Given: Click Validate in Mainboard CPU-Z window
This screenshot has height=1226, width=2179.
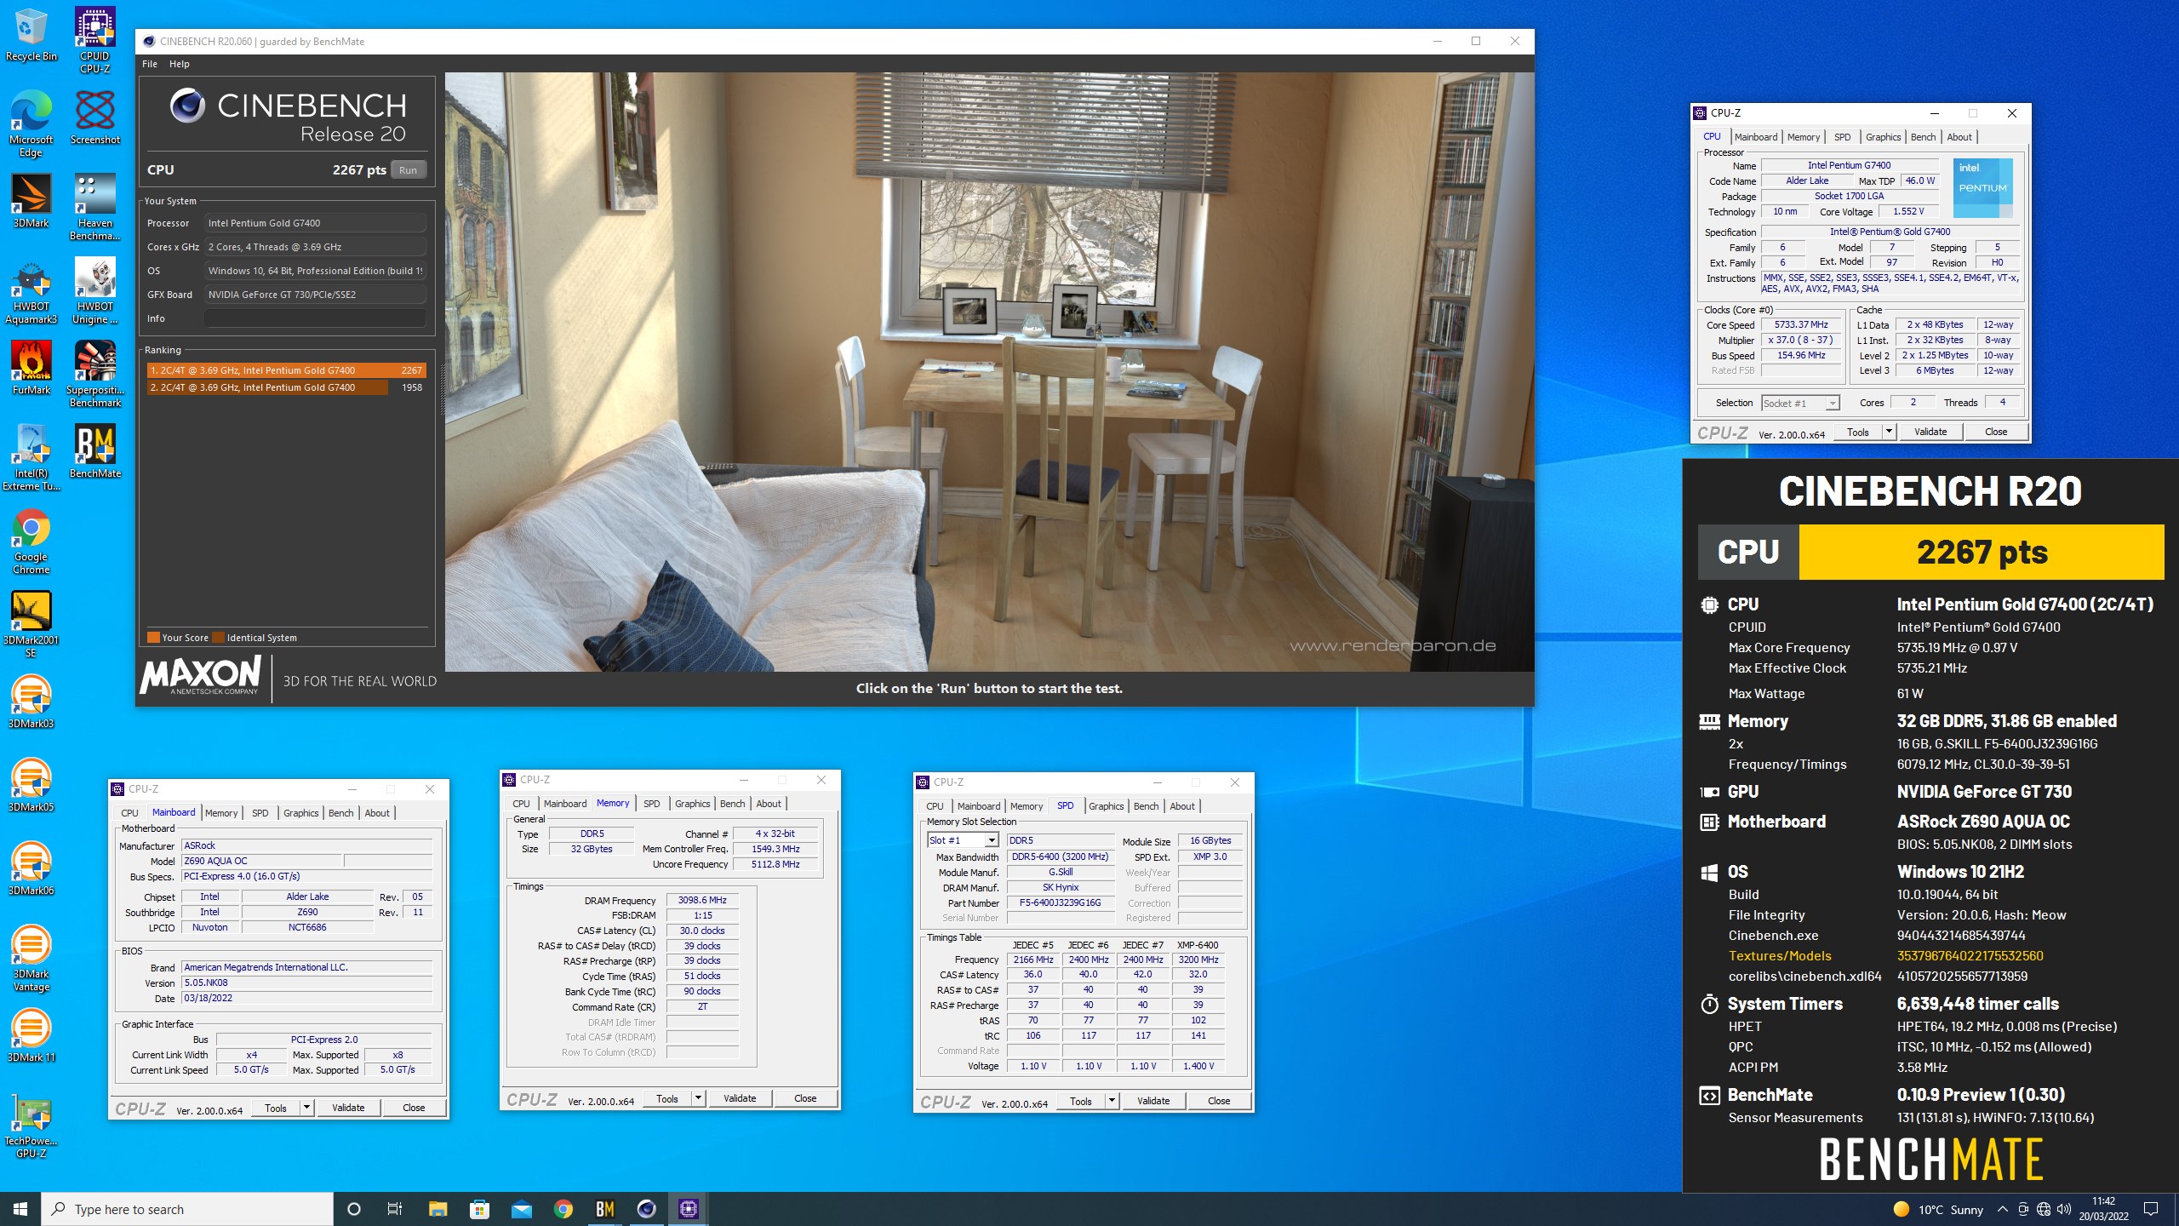Looking at the screenshot, I should 348,1108.
